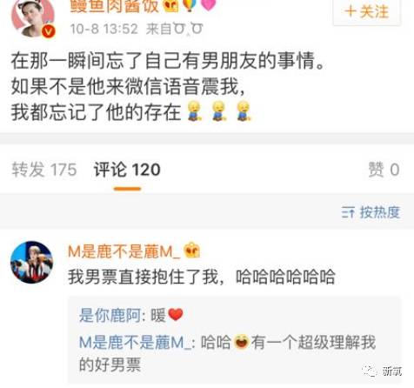
Task: Open commenter name M是鹿不是蔍M_ in orange
Action: pyautogui.click(x=124, y=251)
